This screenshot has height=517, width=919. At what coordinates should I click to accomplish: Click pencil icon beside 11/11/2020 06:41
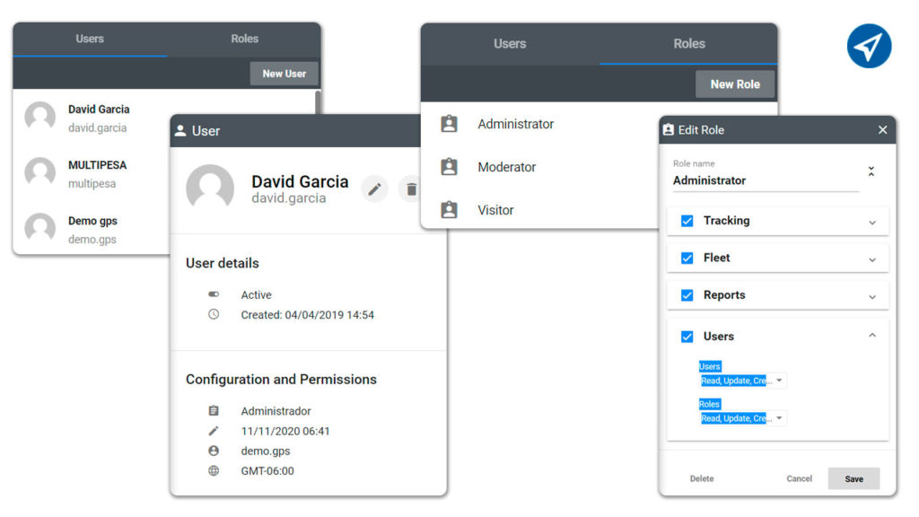click(x=214, y=431)
